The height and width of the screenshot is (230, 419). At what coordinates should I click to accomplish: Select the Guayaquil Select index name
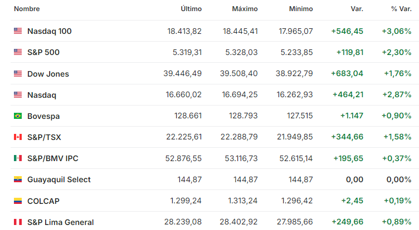[x=59, y=179]
